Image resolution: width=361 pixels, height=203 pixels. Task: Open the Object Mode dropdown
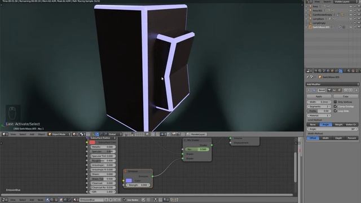click(x=59, y=134)
